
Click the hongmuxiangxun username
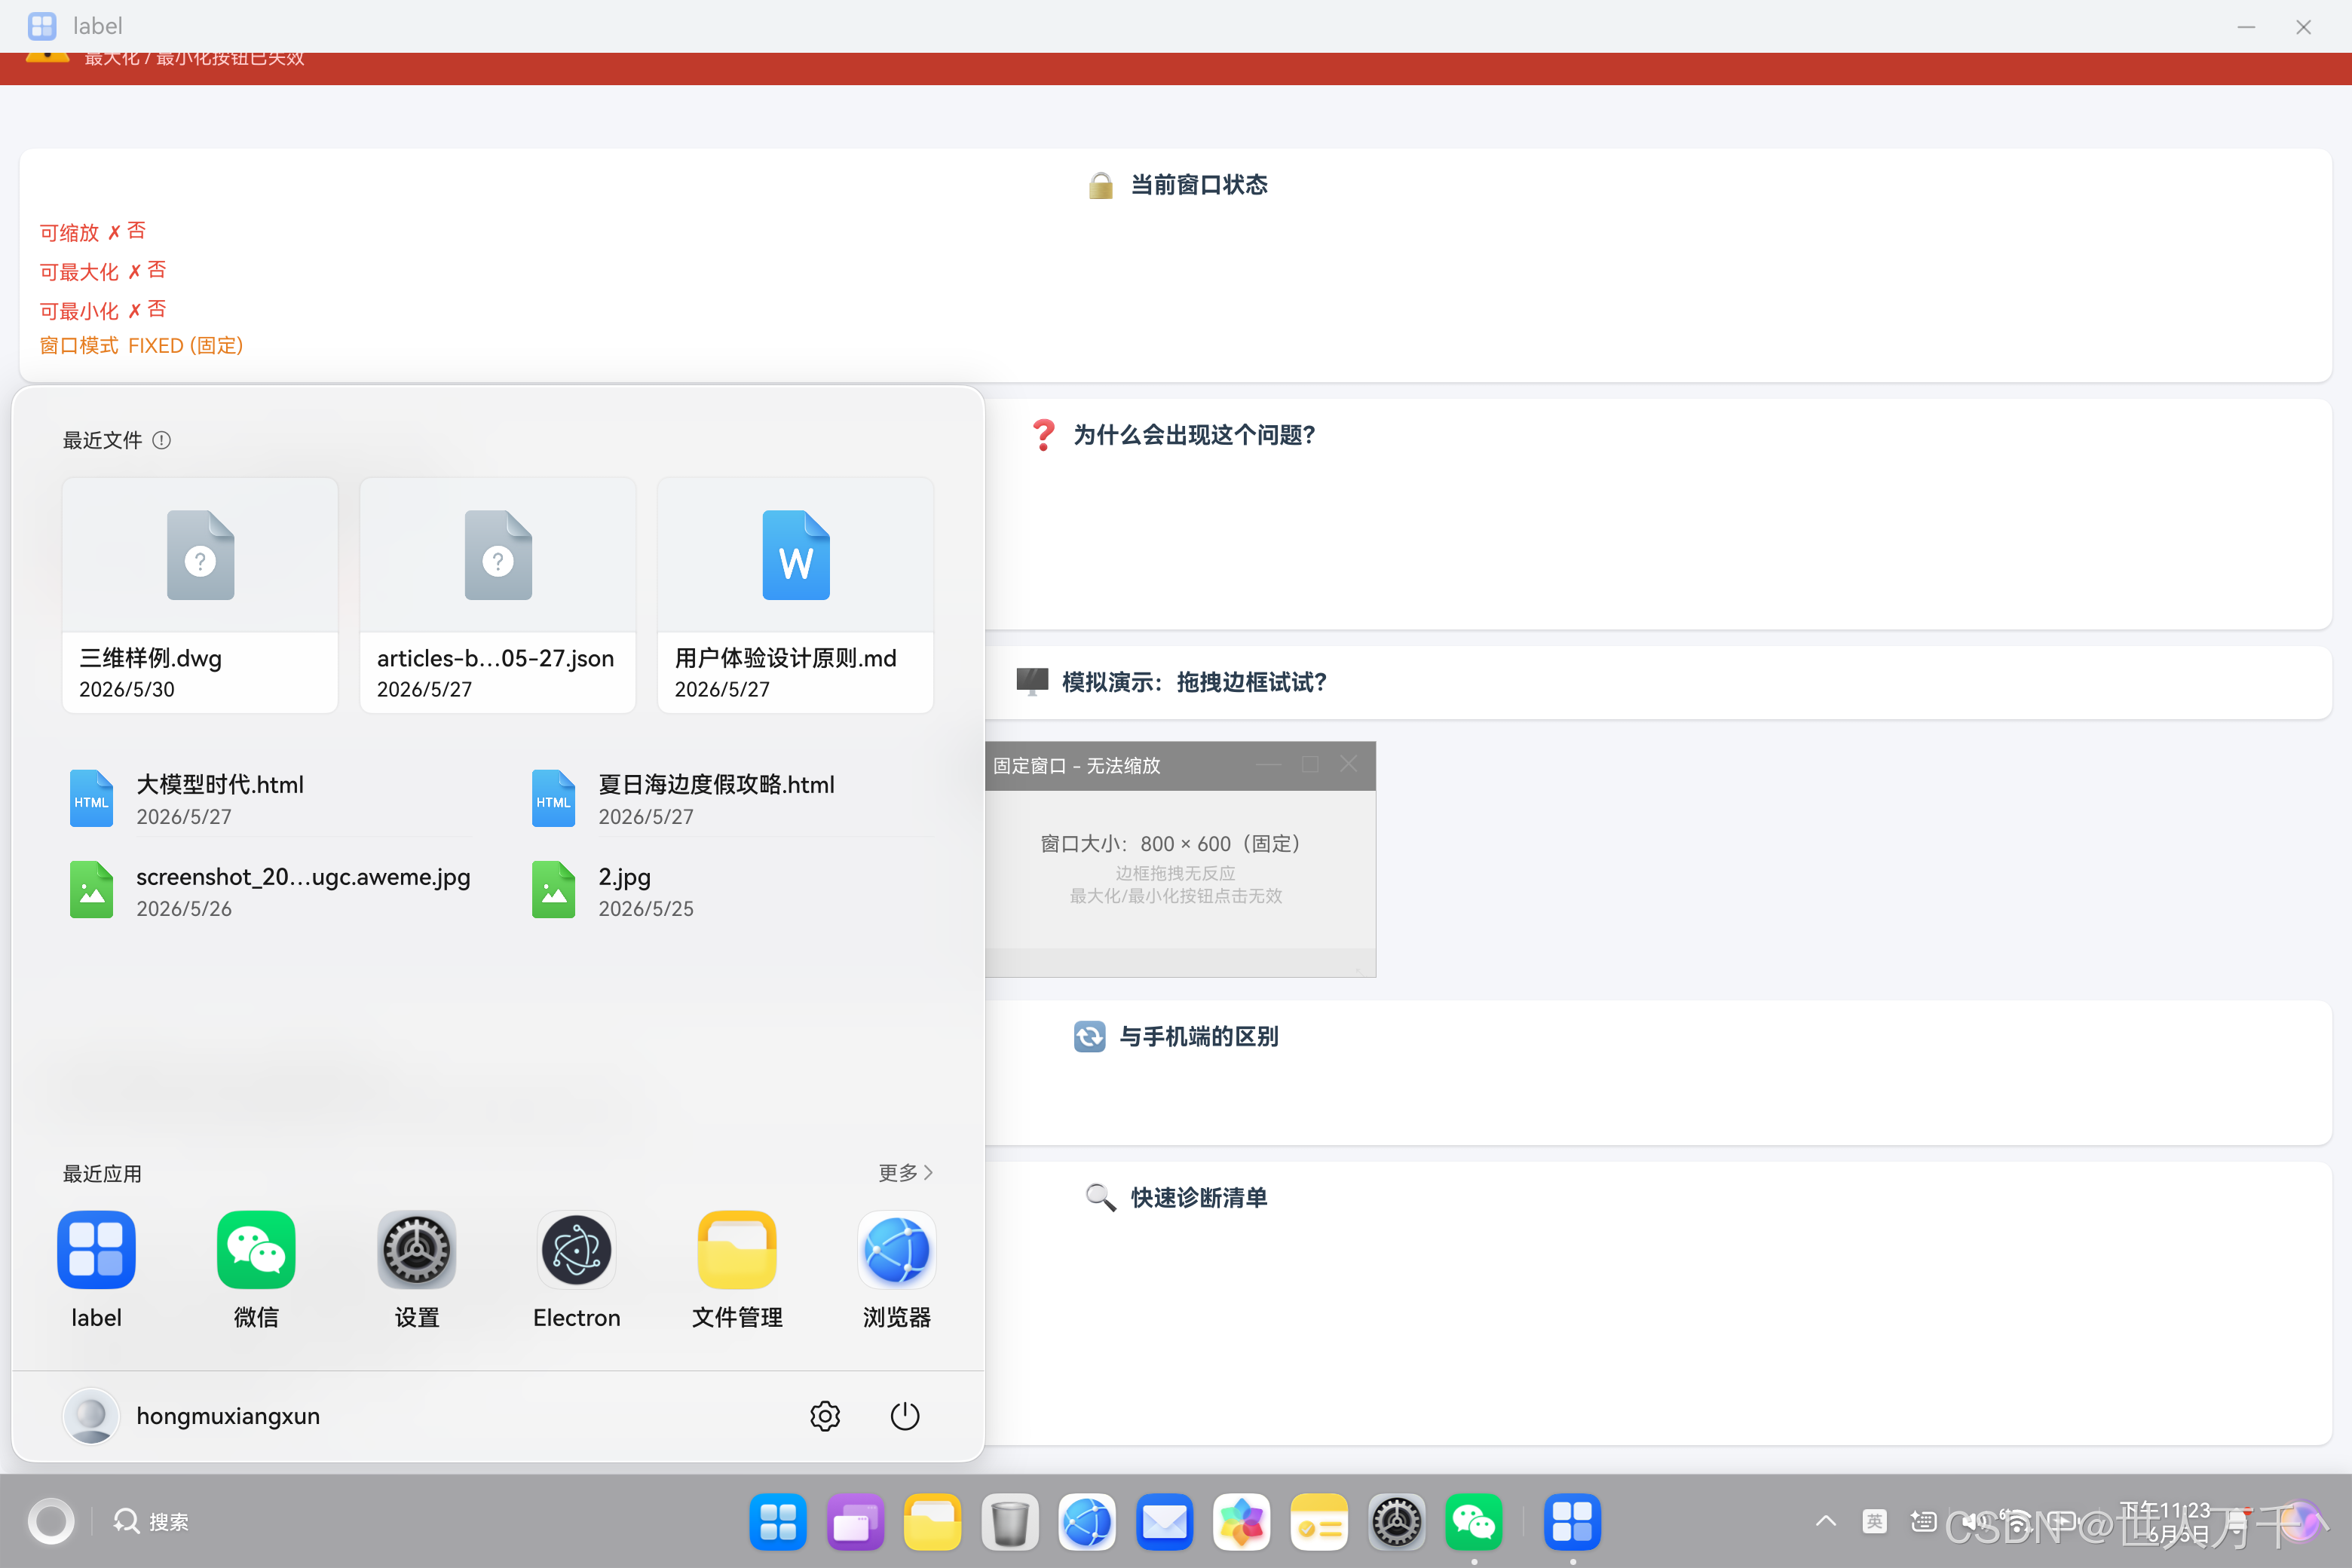(228, 1416)
